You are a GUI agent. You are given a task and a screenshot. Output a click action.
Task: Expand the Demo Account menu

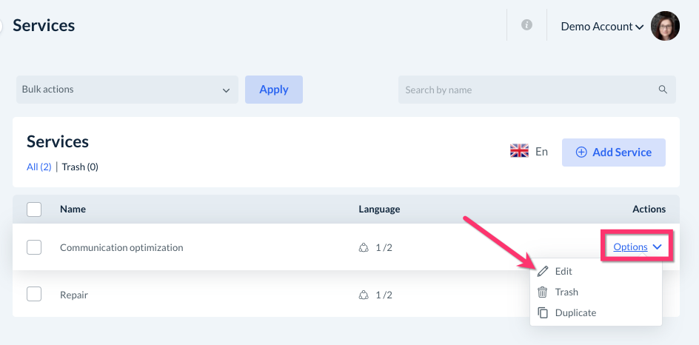[601, 27]
